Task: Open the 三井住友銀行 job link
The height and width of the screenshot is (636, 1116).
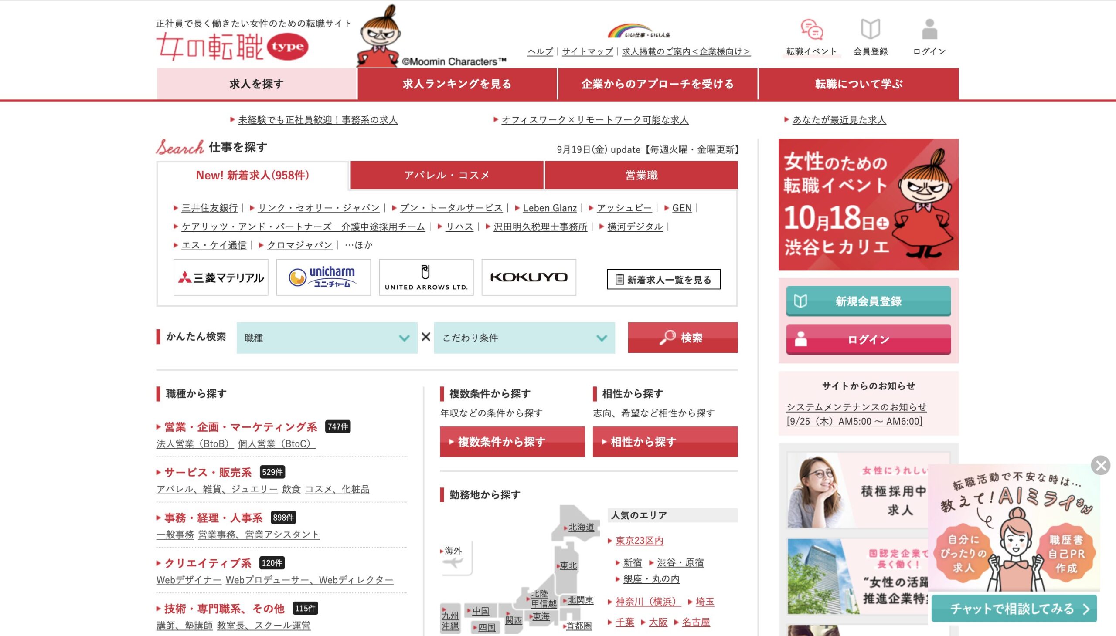Action: pos(209,208)
